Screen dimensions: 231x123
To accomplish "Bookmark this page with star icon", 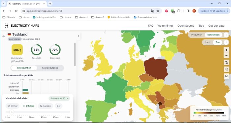I will (x=158, y=11).
